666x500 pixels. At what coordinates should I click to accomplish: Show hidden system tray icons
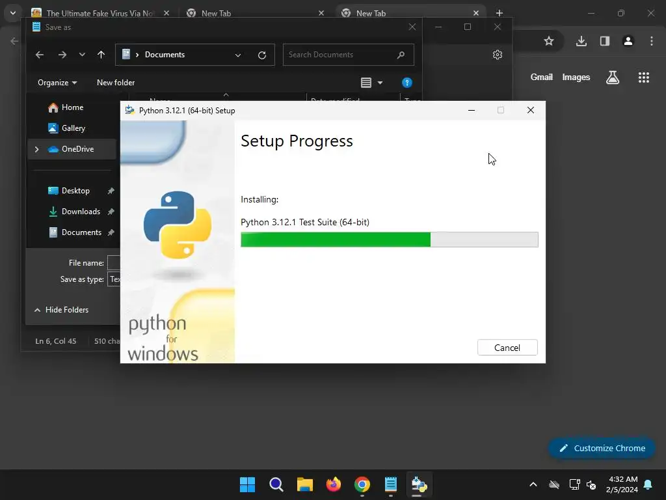[x=533, y=484]
